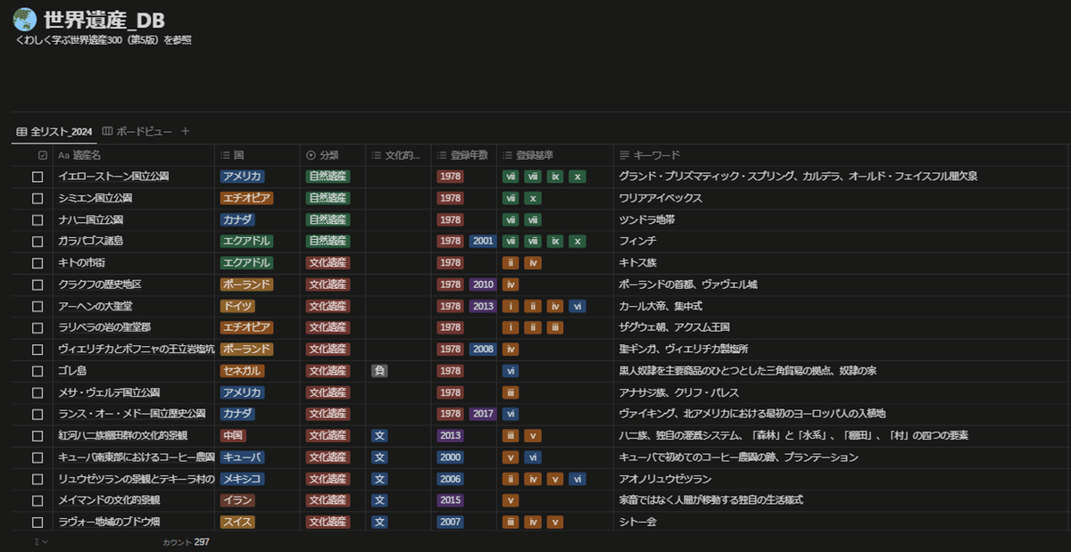The width and height of the screenshot is (1071, 552).
Task: Toggle the checkbox for ガラパゴス諸島 row
Action: [37, 241]
